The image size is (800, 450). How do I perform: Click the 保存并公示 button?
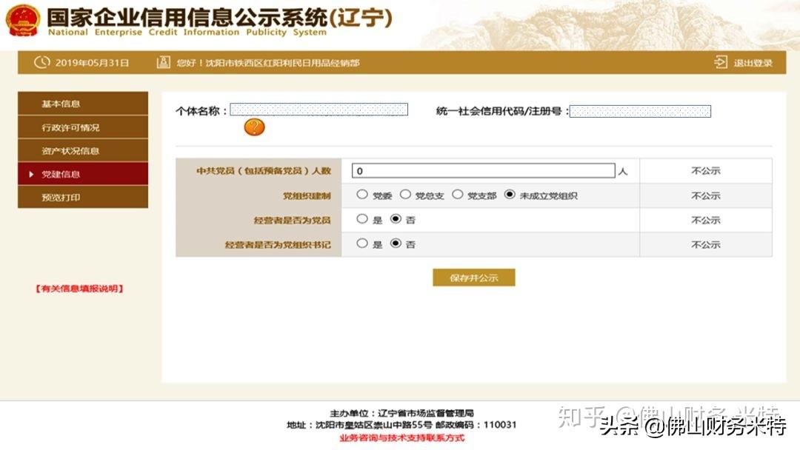click(474, 277)
